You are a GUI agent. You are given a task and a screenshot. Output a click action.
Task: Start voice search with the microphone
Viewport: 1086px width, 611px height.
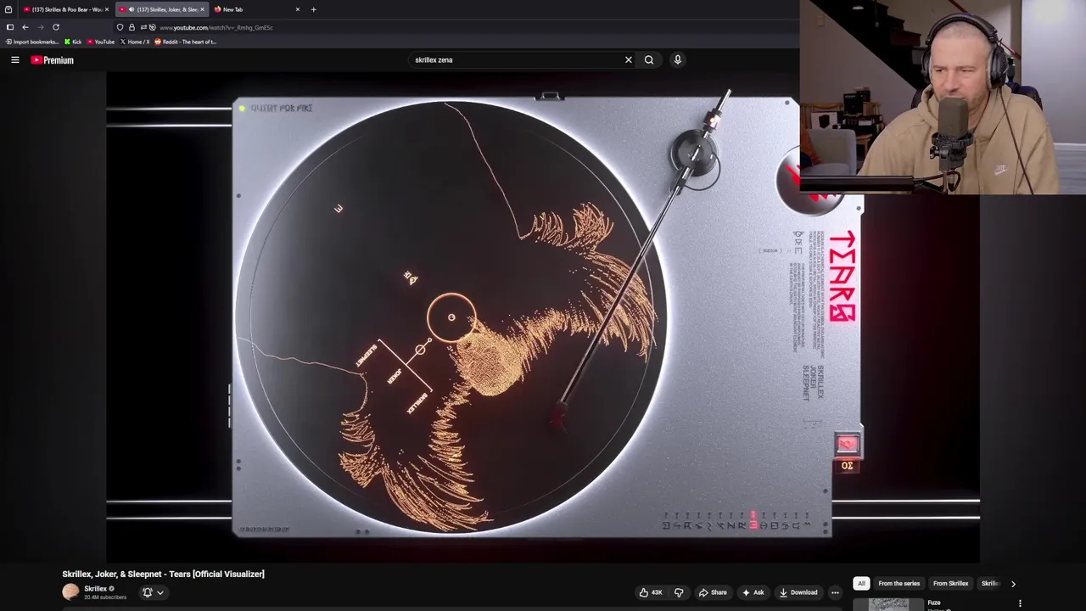(677, 60)
